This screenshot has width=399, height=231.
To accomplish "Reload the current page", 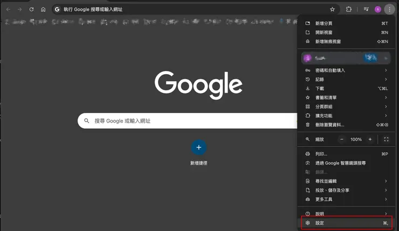I will (x=31, y=9).
